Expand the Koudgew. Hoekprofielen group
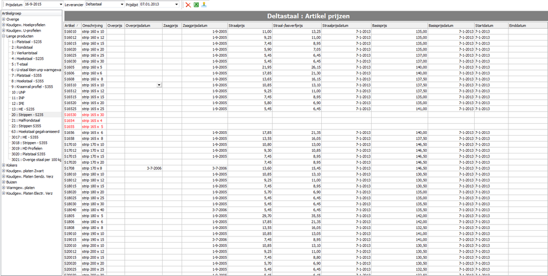Screen dimensions: 548x276 (3, 25)
